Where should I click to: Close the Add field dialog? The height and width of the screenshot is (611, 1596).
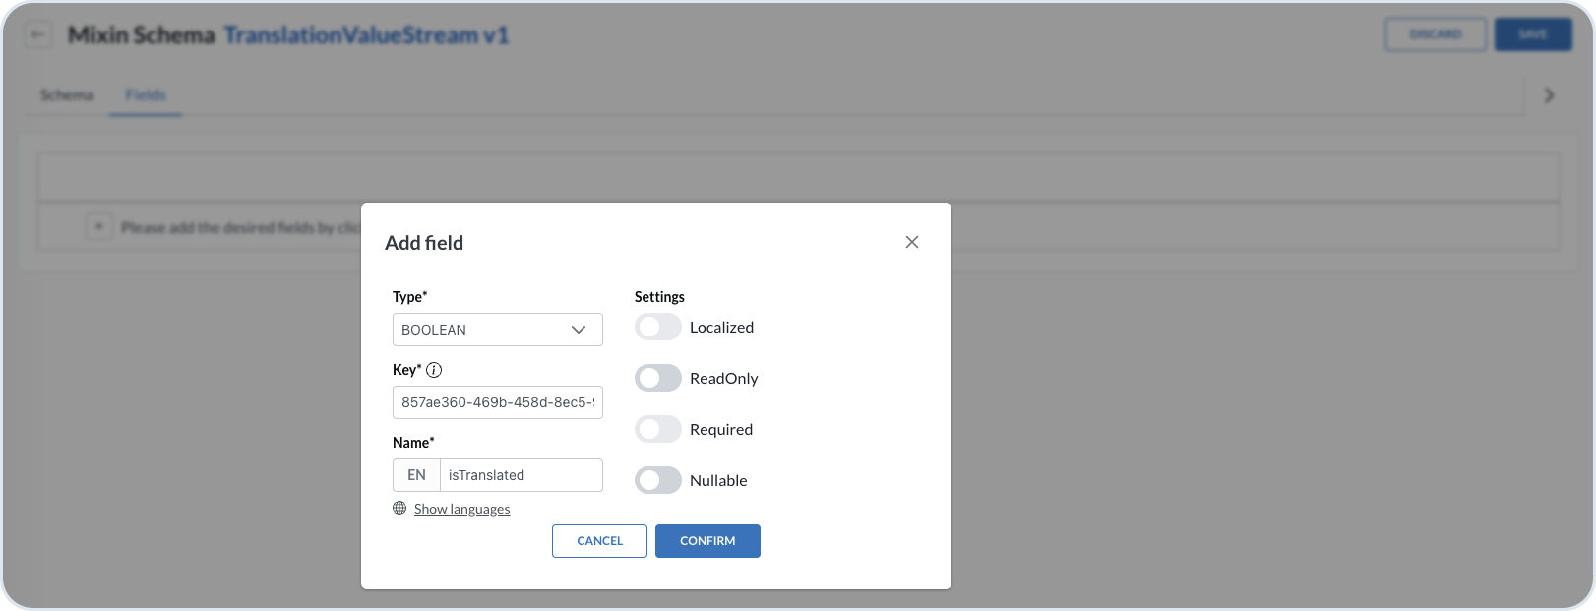pos(911,242)
